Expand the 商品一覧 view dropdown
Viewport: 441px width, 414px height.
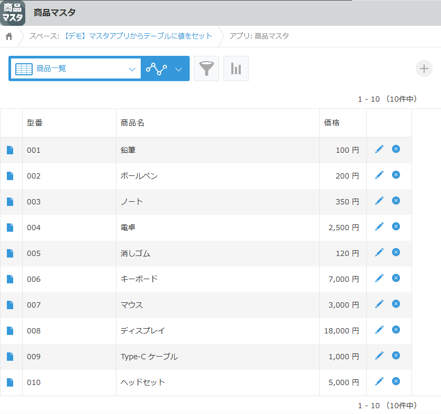(x=132, y=69)
